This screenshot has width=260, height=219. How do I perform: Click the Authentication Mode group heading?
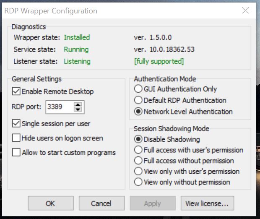tap(165, 79)
